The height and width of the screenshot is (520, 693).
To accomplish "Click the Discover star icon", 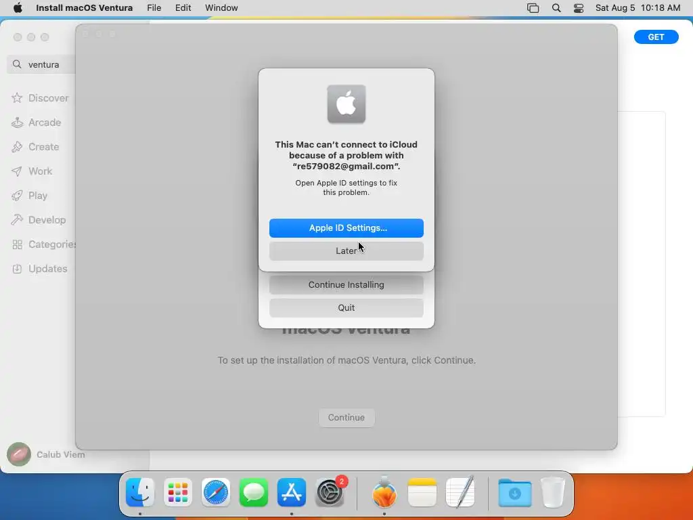I will (17, 97).
